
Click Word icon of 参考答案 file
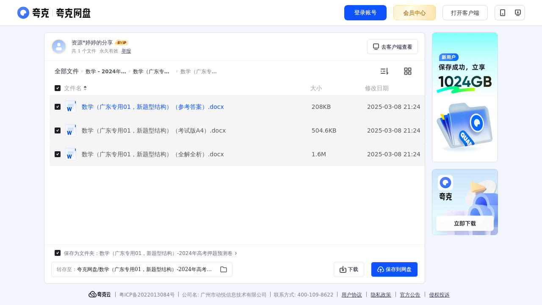71,107
